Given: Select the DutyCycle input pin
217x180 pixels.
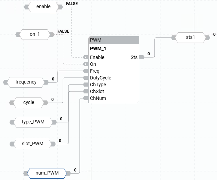Looking at the screenshot, I should (x=86, y=78).
